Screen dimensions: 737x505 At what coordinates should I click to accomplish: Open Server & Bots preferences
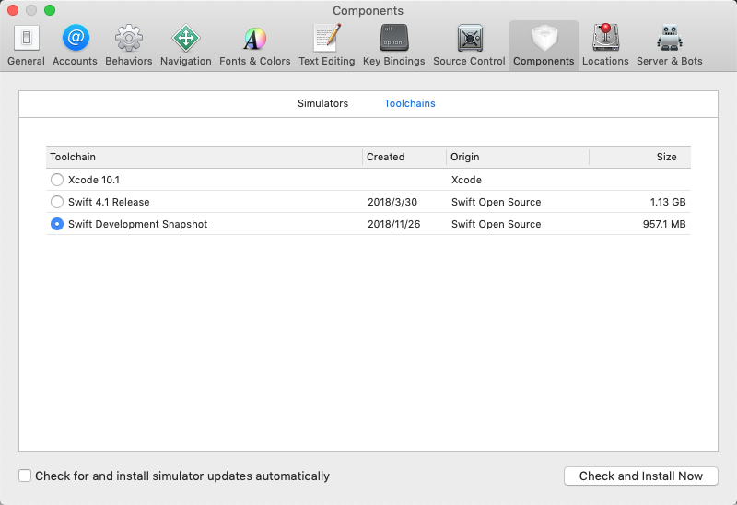[x=670, y=45]
